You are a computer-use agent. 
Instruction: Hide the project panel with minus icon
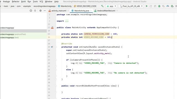tap(45, 11)
